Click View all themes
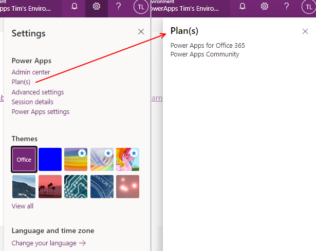The width and height of the screenshot is (316, 251). [23, 206]
